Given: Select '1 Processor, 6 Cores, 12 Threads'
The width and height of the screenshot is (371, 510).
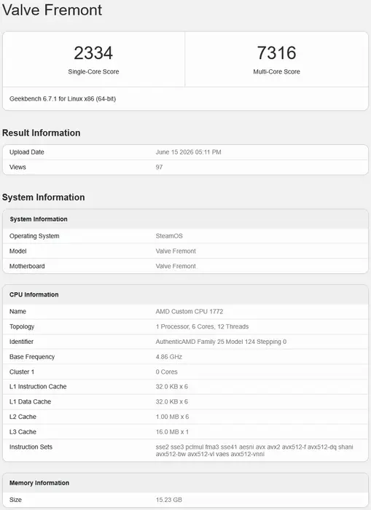Looking at the screenshot, I should 202,326.
